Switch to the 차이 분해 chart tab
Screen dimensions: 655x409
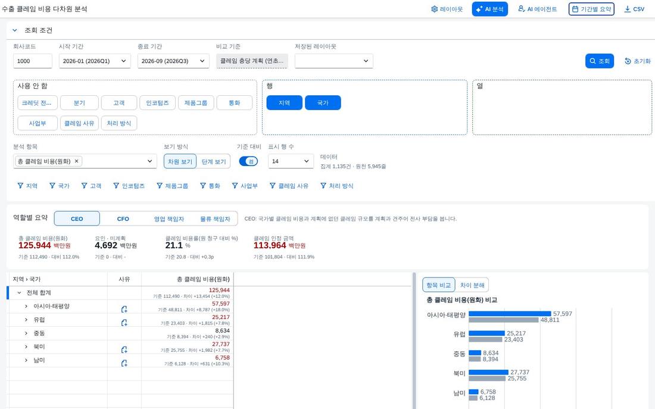click(472, 285)
